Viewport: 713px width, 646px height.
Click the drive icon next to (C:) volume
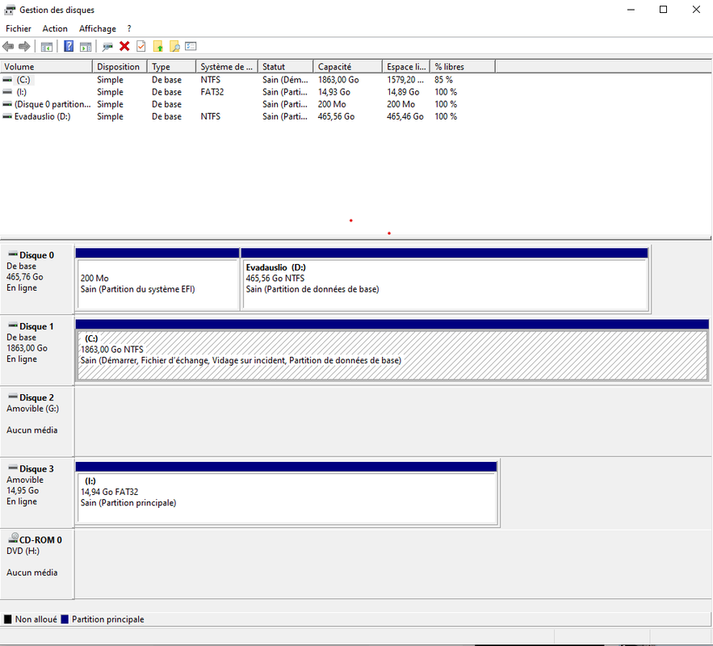7,80
